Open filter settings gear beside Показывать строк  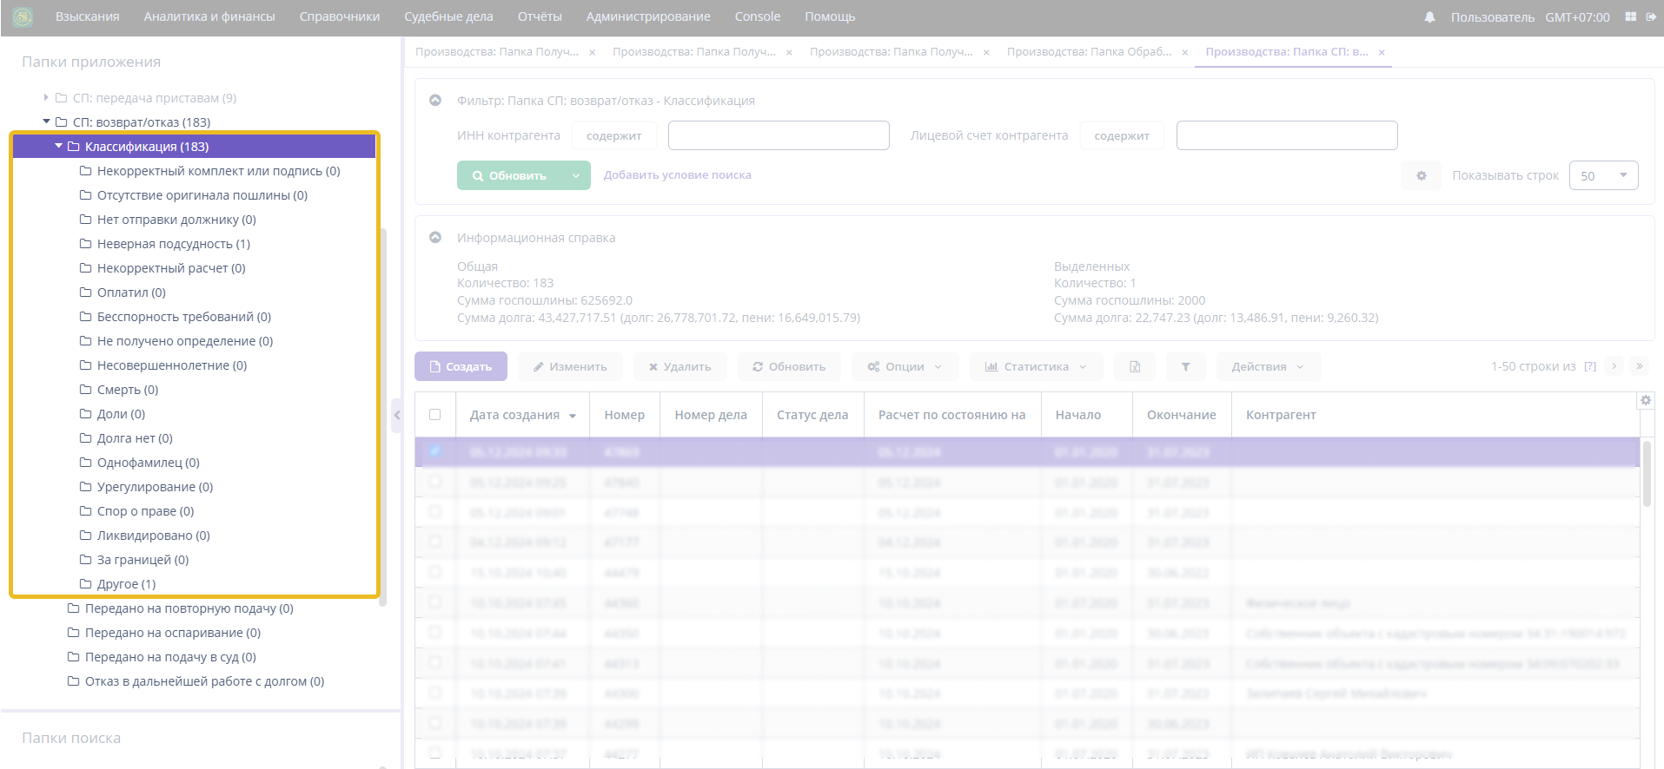(1422, 175)
